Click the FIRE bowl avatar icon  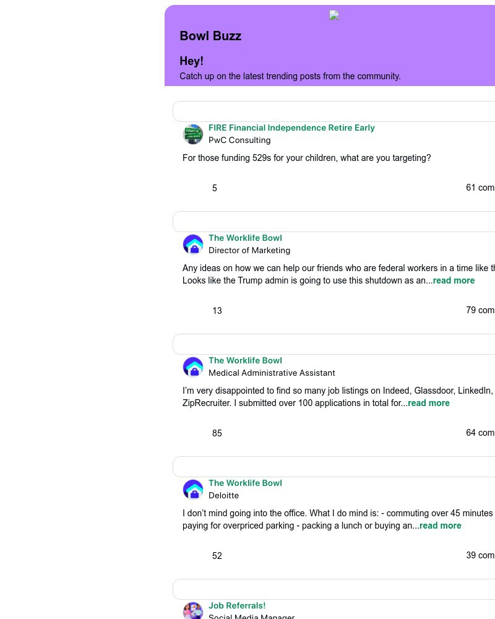tap(193, 134)
